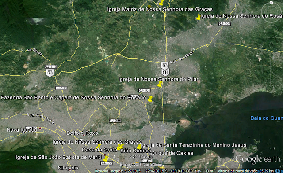Click the Nova Iguaçu city dot
Screen dimensions: 283x173
point(40,128)
